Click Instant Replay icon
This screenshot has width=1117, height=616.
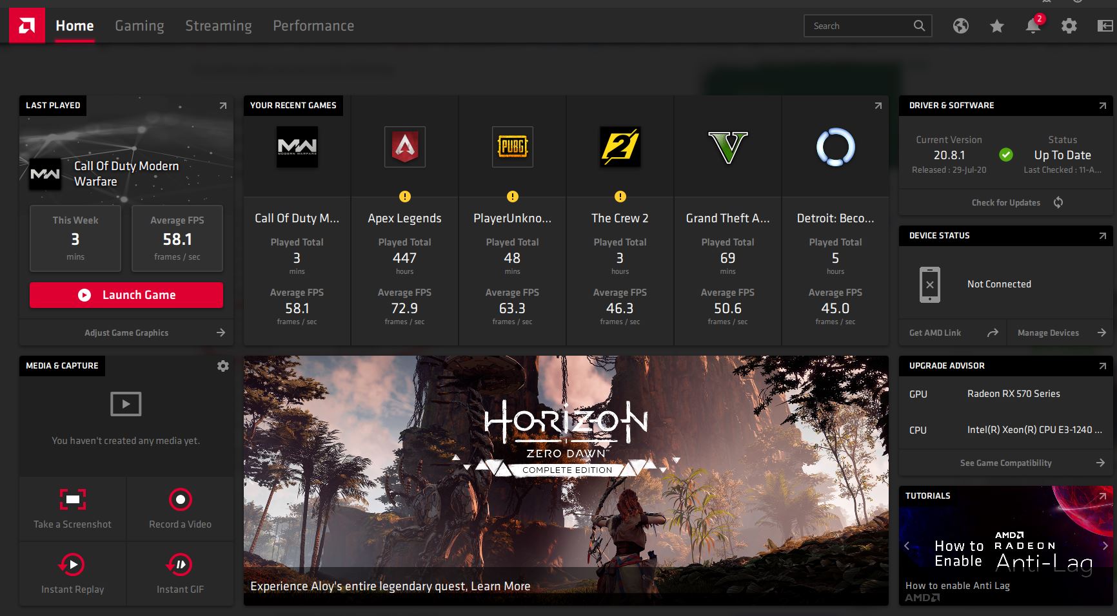point(72,564)
